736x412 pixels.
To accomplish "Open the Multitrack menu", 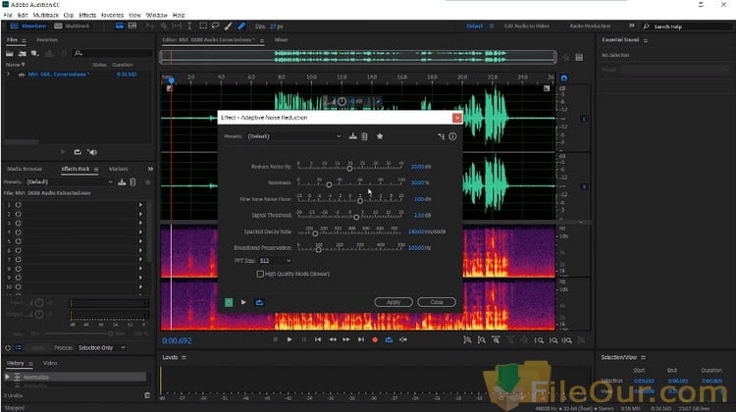I will coord(45,15).
